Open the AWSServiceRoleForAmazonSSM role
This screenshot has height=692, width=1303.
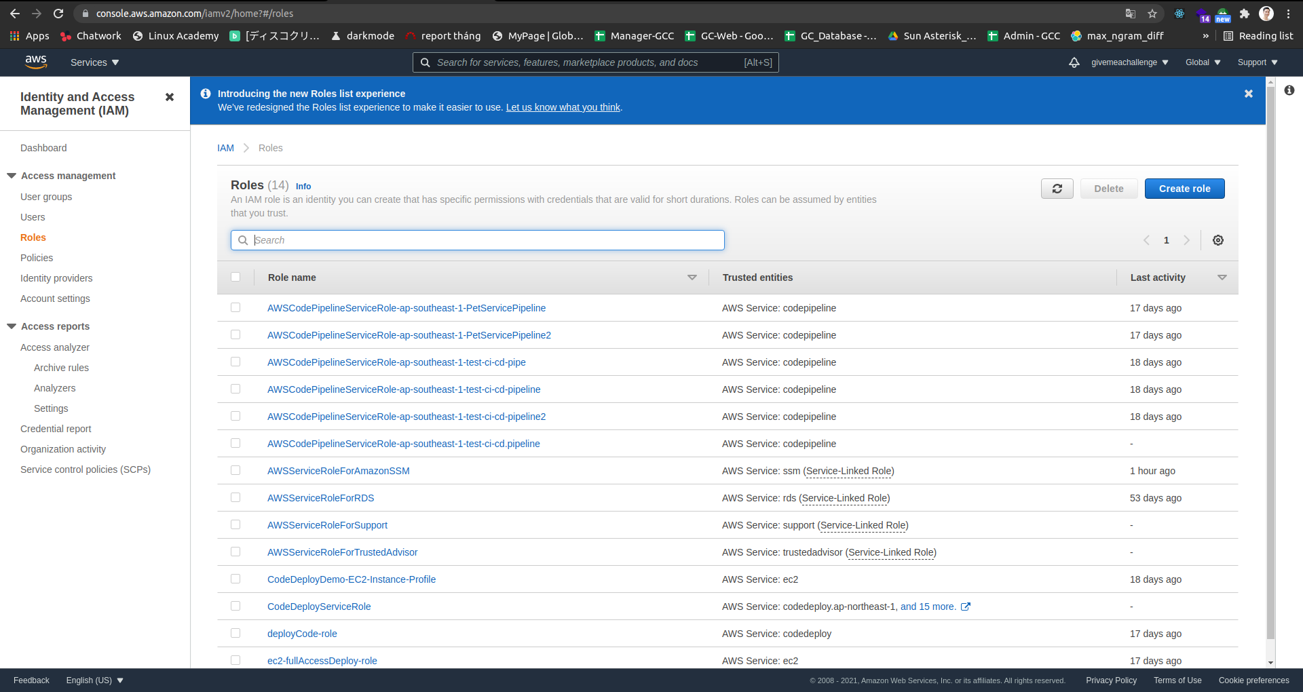[338, 470]
